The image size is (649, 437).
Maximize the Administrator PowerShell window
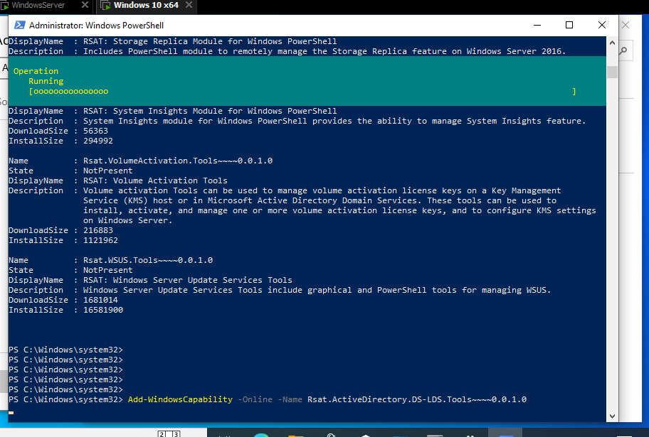[569, 25]
